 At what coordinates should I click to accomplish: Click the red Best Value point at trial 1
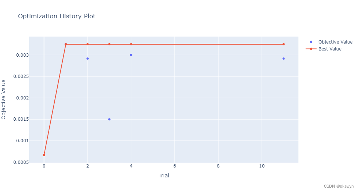(66, 44)
